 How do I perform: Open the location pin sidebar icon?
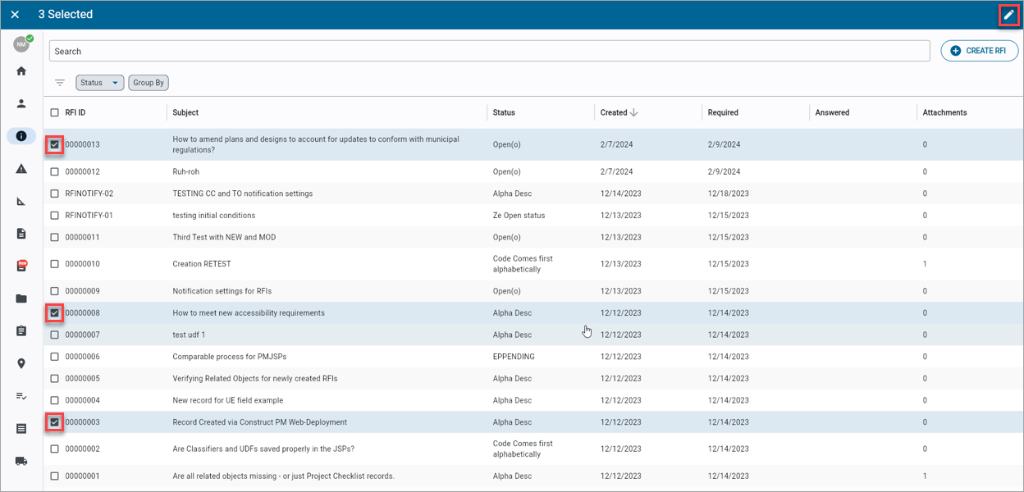coord(21,364)
